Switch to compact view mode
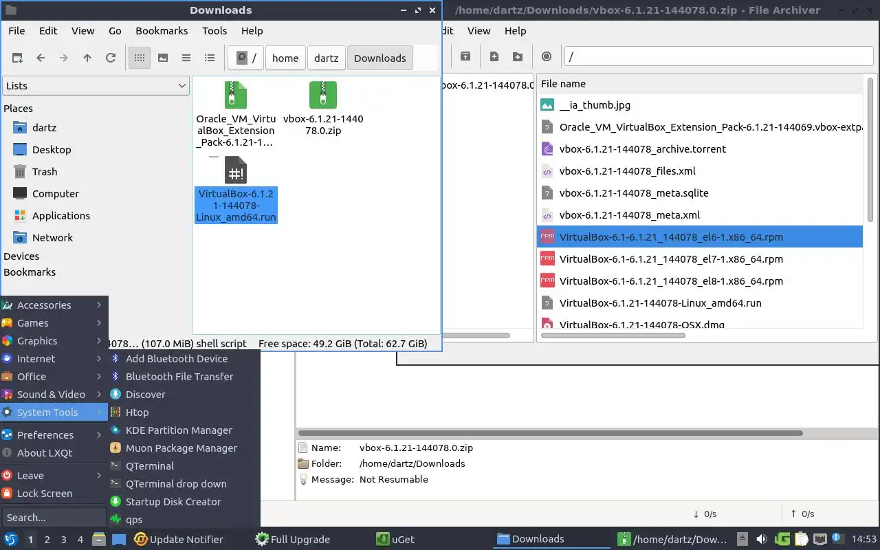The height and width of the screenshot is (550, 880). tap(186, 58)
